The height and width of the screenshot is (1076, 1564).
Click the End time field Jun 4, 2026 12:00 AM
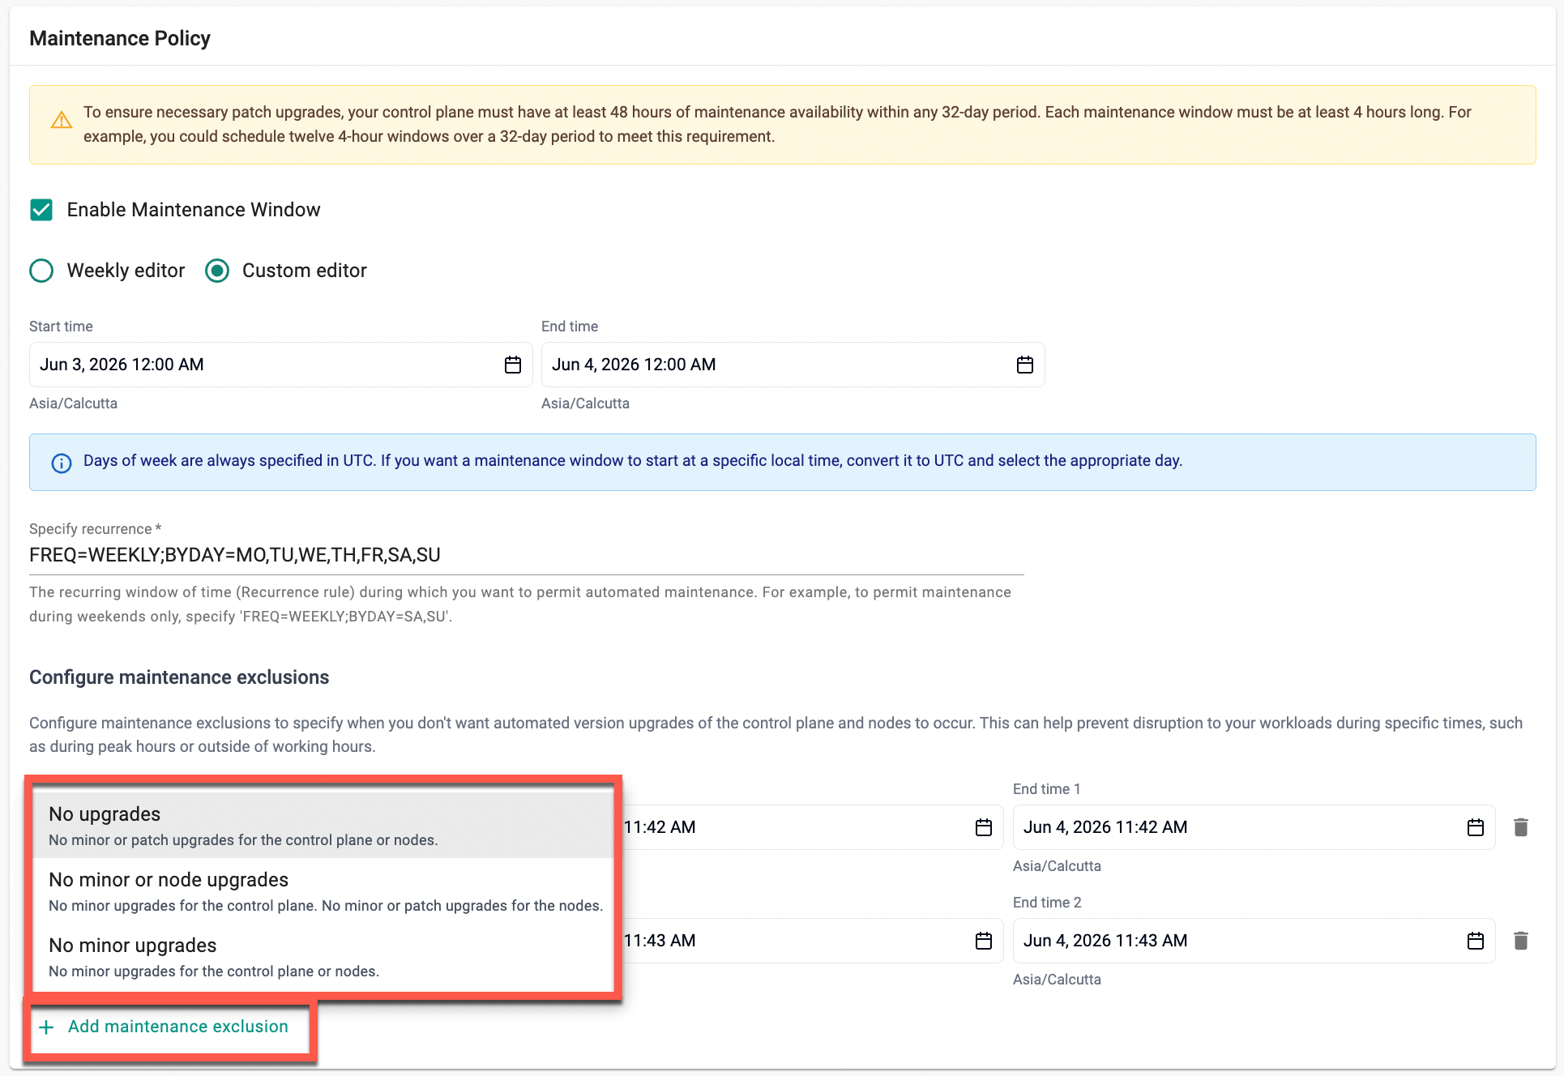(x=793, y=365)
